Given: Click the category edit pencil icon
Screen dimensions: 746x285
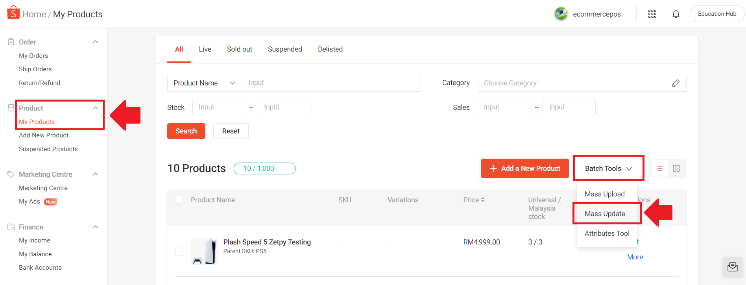Looking at the screenshot, I should tap(676, 83).
